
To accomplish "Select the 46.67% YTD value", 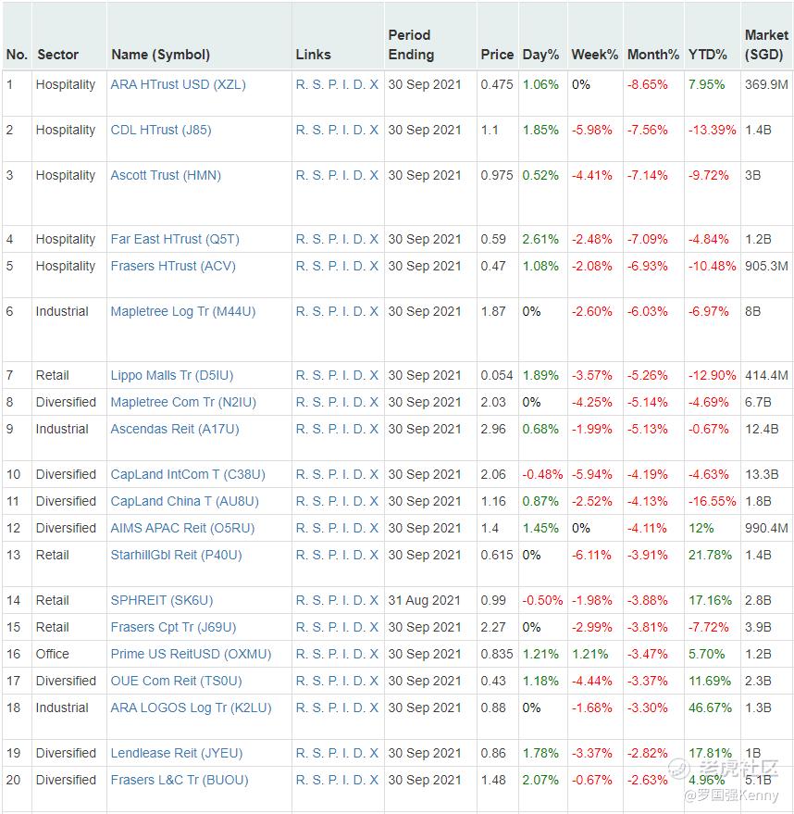I will click(710, 708).
